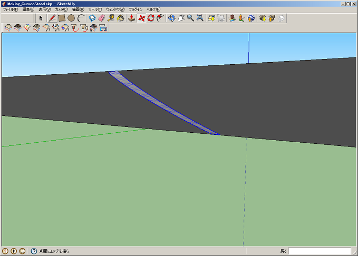The image size is (358, 256).
Task: Activate the Tape Measure tool
Action: [x=111, y=18]
